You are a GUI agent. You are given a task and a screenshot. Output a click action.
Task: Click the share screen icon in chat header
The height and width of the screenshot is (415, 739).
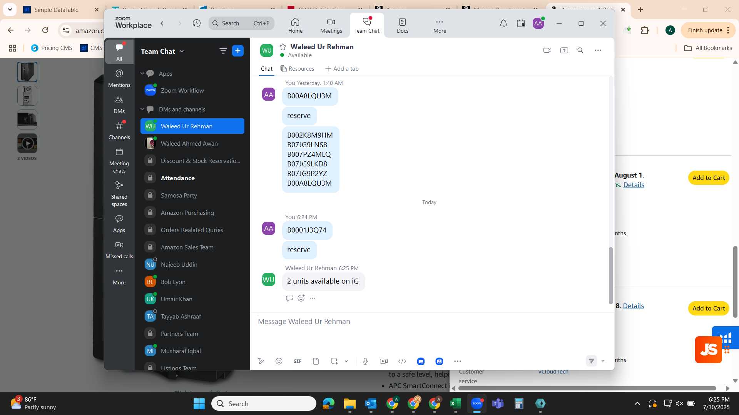[x=564, y=50]
